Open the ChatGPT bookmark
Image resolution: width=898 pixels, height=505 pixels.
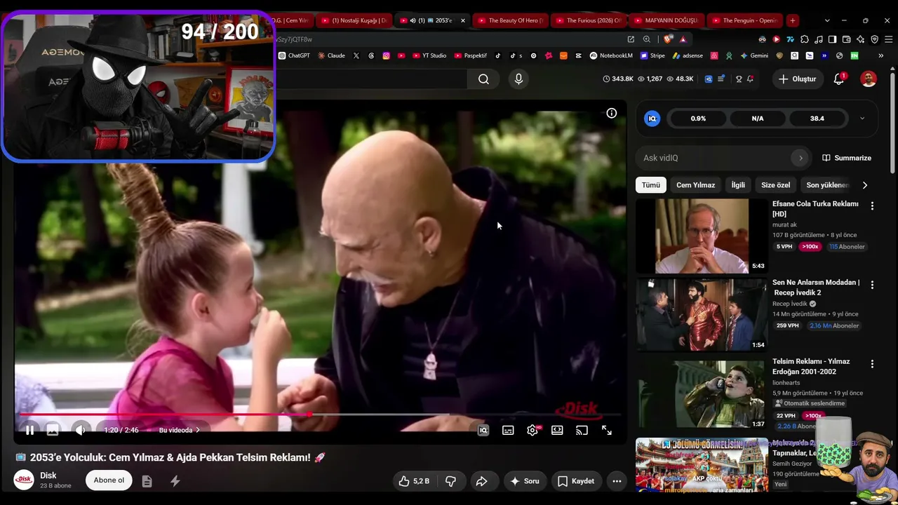[294, 55]
